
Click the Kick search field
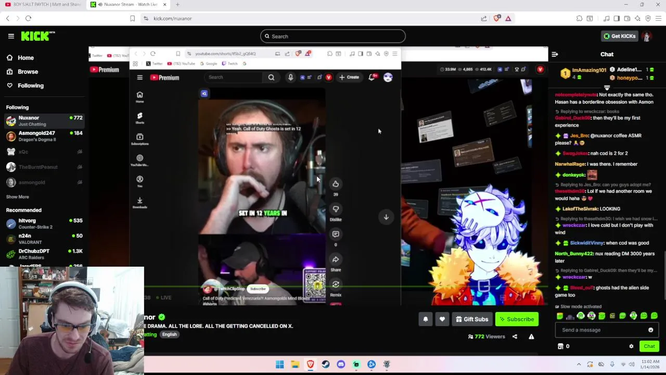(333, 36)
